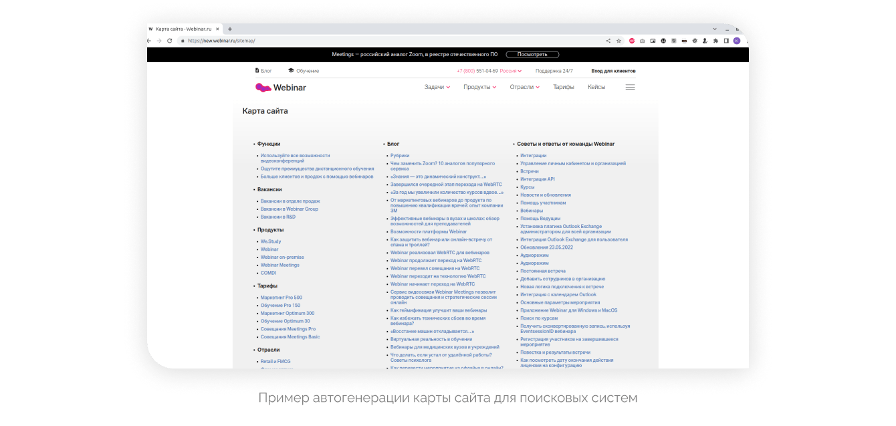Open the 'Интеграция API' link
Image resolution: width=896 pixels, height=426 pixels.
[x=538, y=179]
